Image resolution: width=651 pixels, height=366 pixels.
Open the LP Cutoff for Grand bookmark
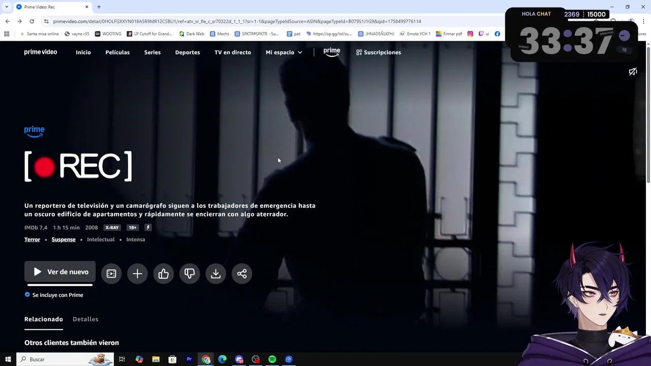[x=150, y=34]
